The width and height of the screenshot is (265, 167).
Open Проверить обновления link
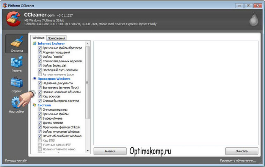pos(238,161)
